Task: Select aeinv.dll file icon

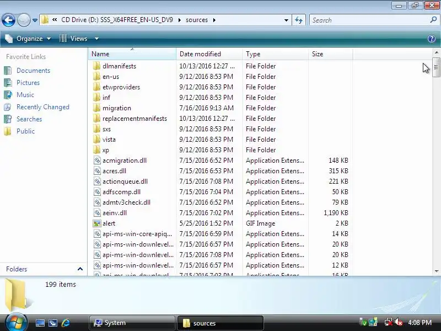Action: pyautogui.click(x=97, y=213)
